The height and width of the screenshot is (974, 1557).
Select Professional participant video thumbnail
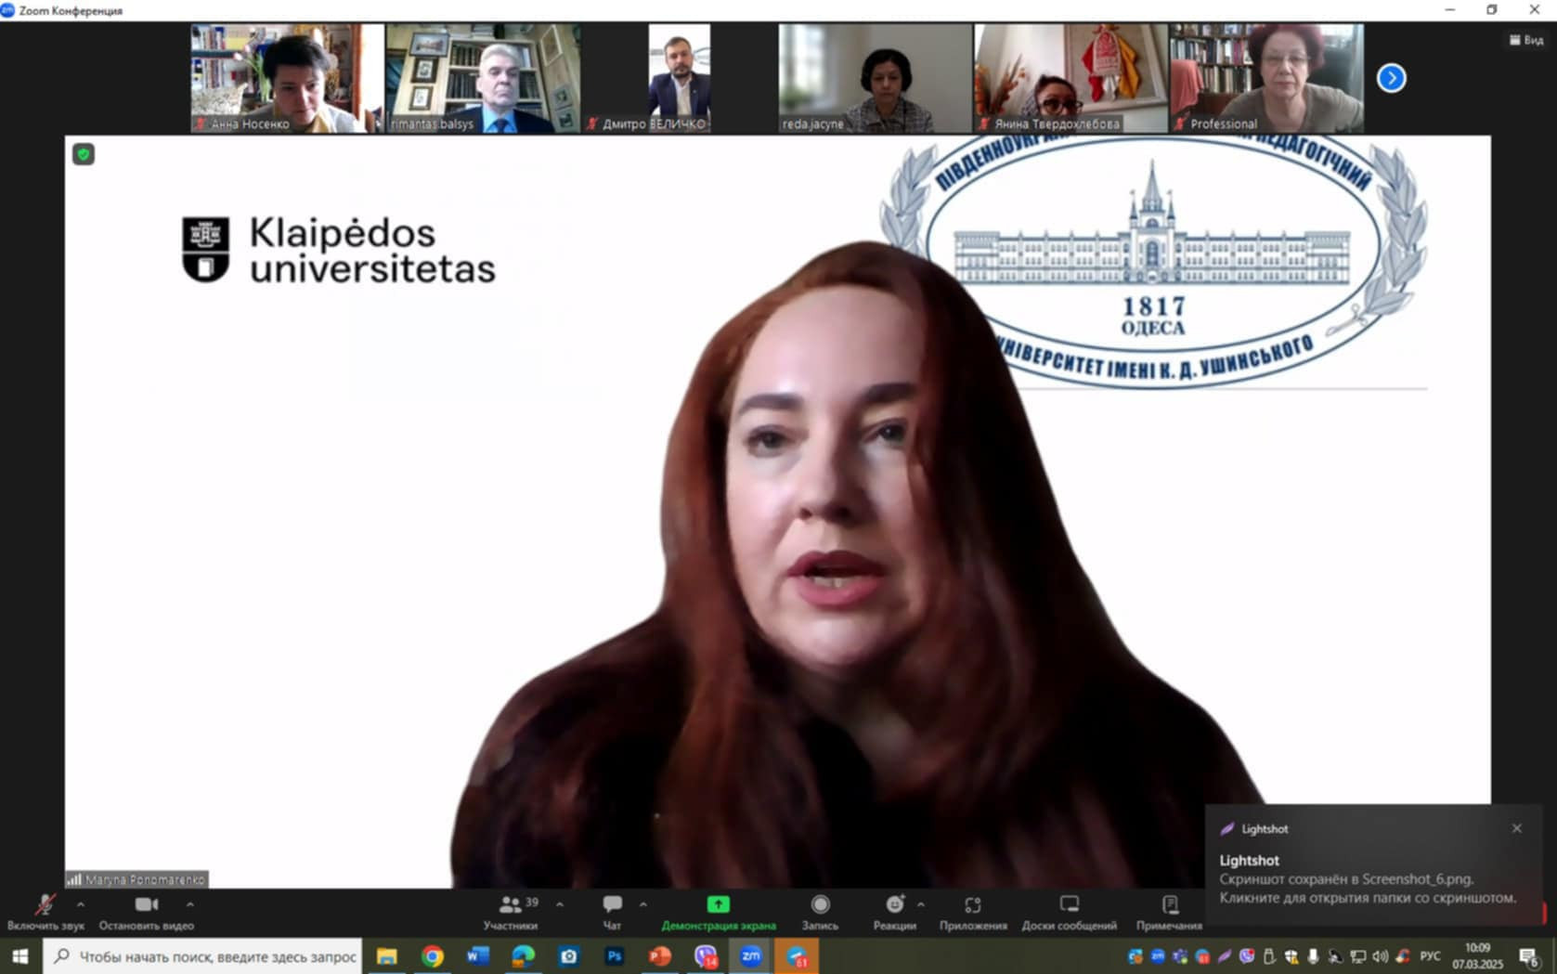[x=1266, y=78]
